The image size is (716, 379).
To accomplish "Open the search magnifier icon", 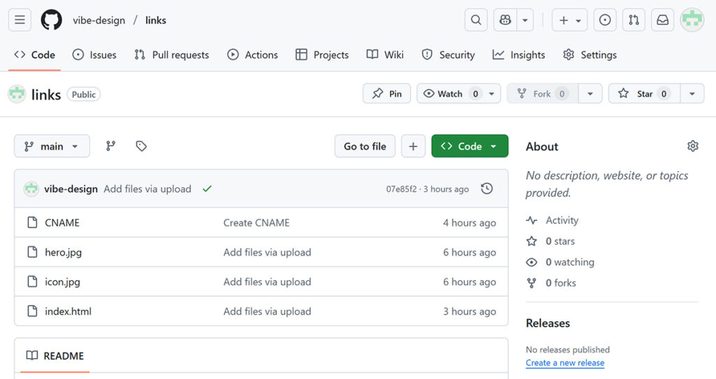I will [x=475, y=20].
